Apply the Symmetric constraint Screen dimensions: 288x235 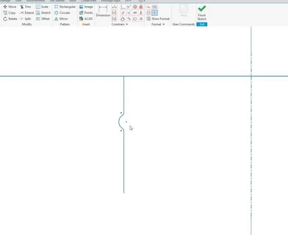click(135, 19)
